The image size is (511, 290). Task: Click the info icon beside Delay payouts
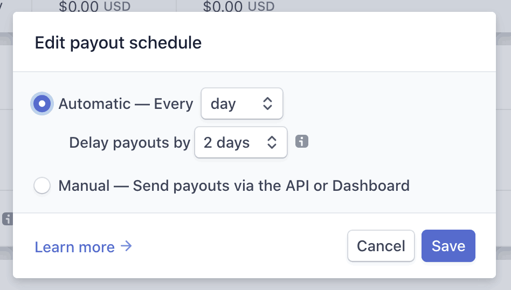(302, 142)
